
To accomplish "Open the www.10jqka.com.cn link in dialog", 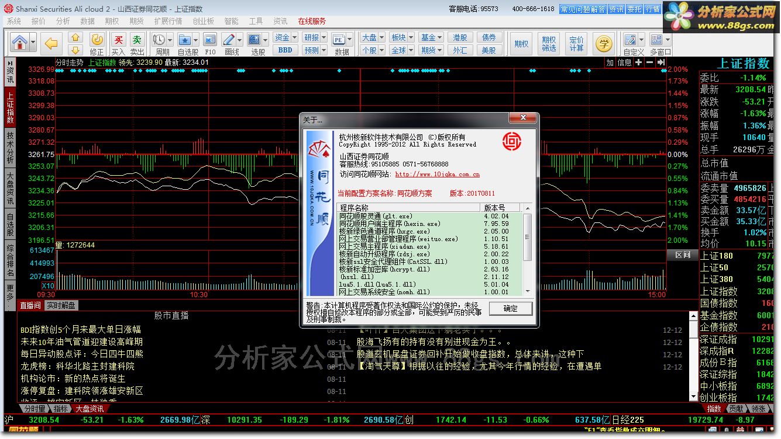I will click(438, 174).
